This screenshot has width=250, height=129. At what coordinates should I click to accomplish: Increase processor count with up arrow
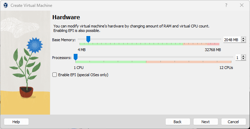[x=243, y=56]
